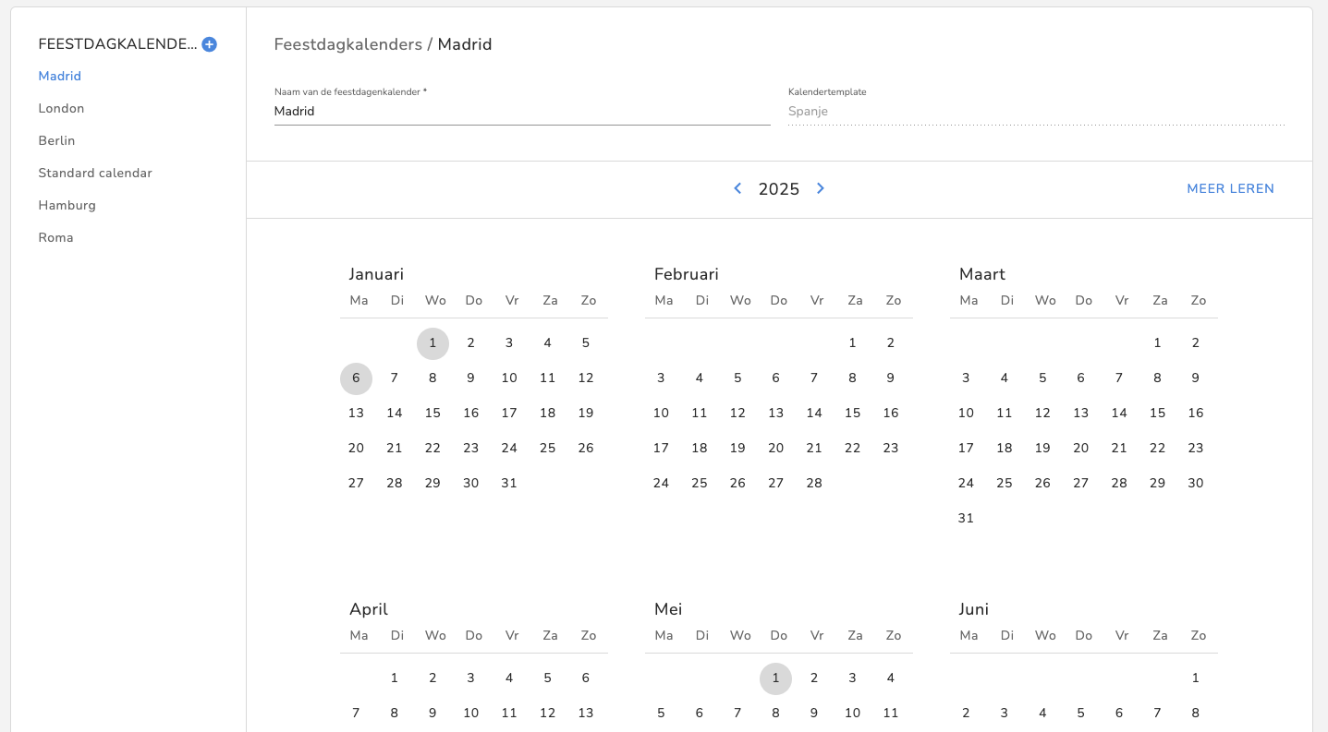Select May 11 in the calendar
1328x732 pixels.
click(891, 714)
